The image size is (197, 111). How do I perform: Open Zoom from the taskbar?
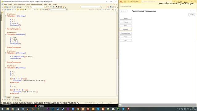coord(73,109)
